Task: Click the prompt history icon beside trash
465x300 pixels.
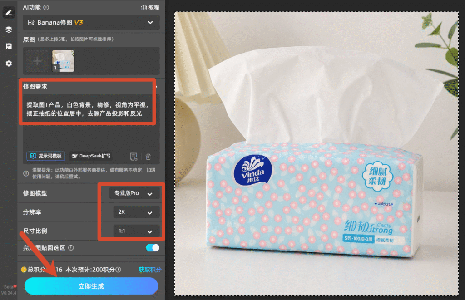Action: [134, 157]
